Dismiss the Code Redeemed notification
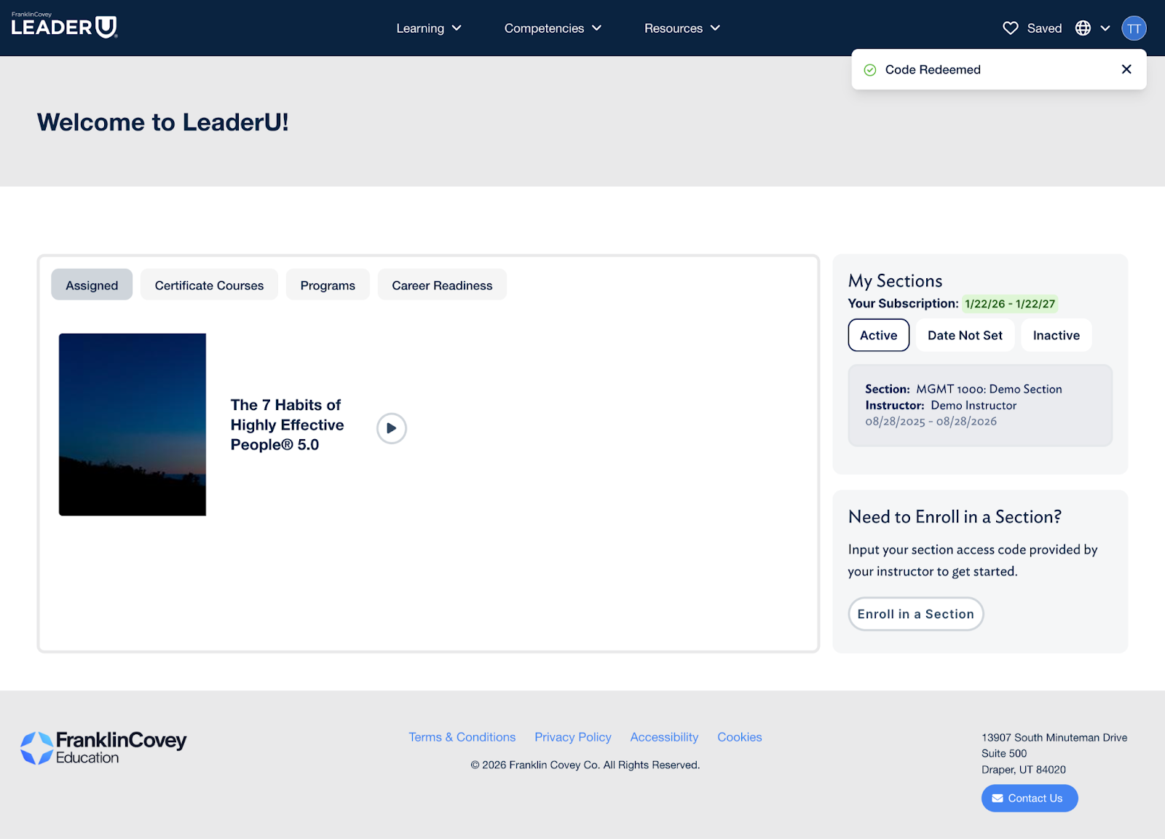The width and height of the screenshot is (1165, 839). 1126,69
